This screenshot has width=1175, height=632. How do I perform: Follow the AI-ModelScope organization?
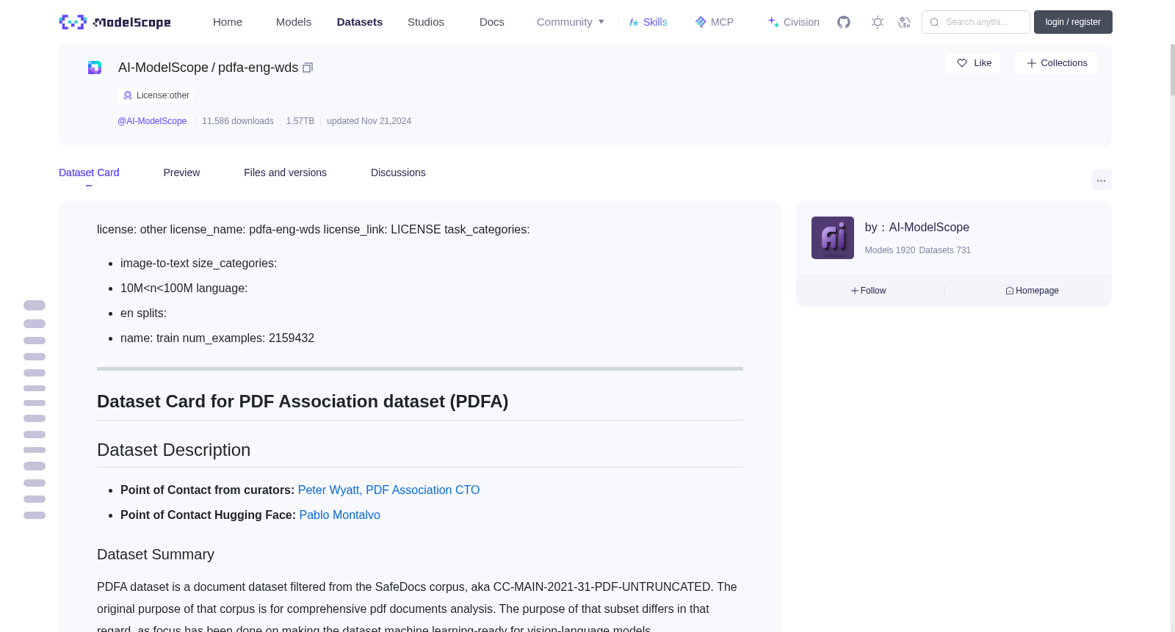coord(869,291)
